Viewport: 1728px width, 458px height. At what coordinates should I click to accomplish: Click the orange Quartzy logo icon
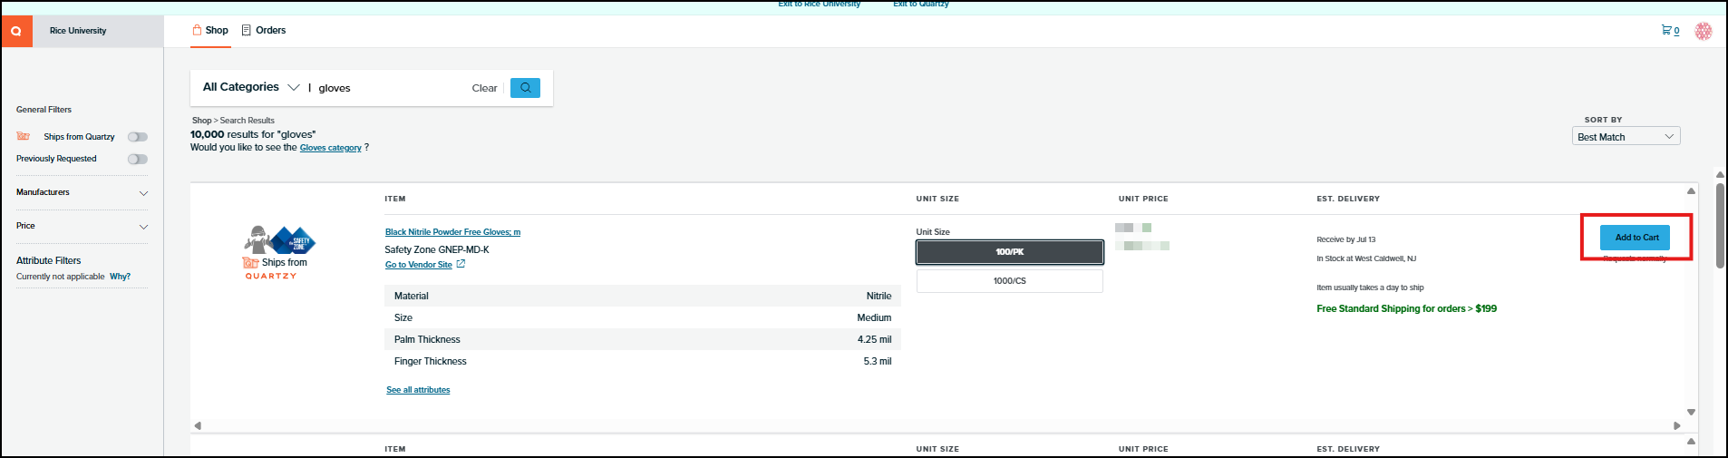click(16, 31)
